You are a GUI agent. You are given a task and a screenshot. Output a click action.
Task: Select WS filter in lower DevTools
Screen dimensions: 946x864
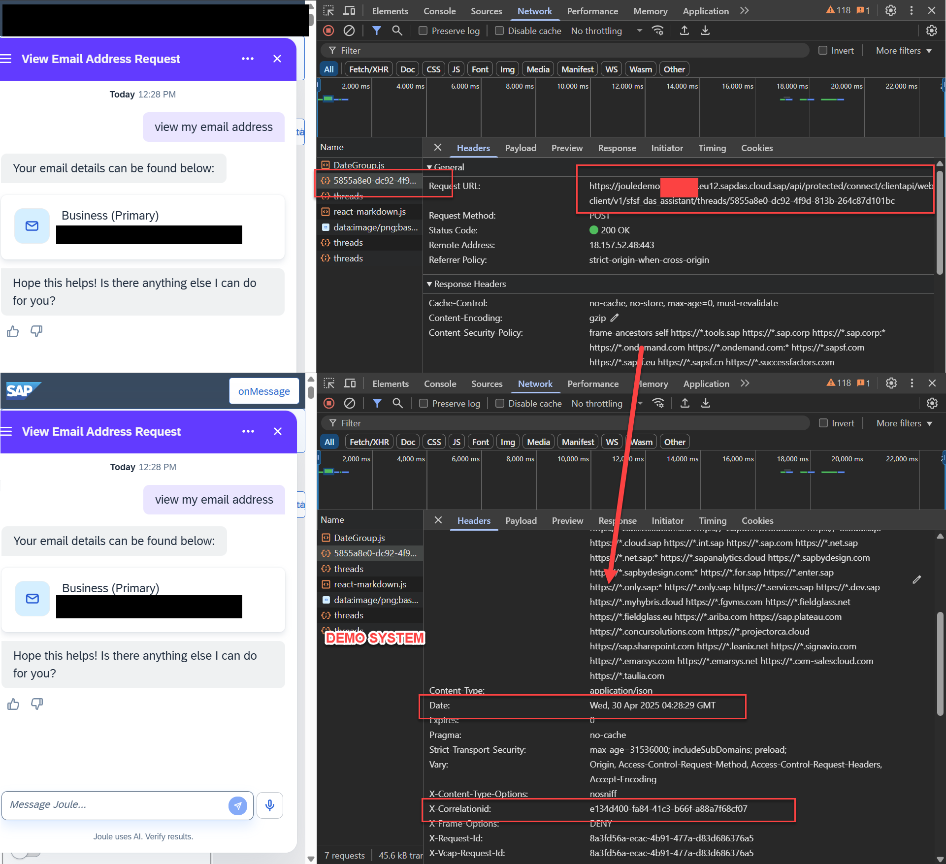click(612, 442)
